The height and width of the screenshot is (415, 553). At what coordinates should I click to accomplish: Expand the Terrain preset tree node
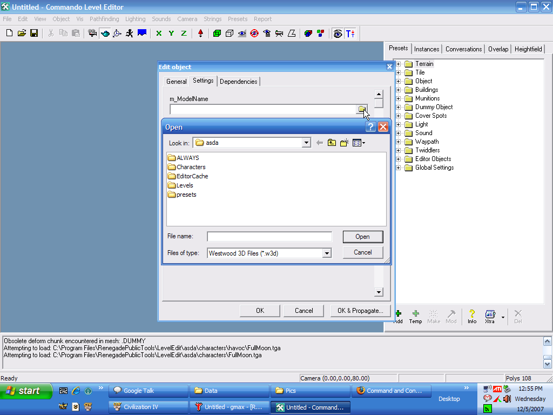(x=399, y=64)
